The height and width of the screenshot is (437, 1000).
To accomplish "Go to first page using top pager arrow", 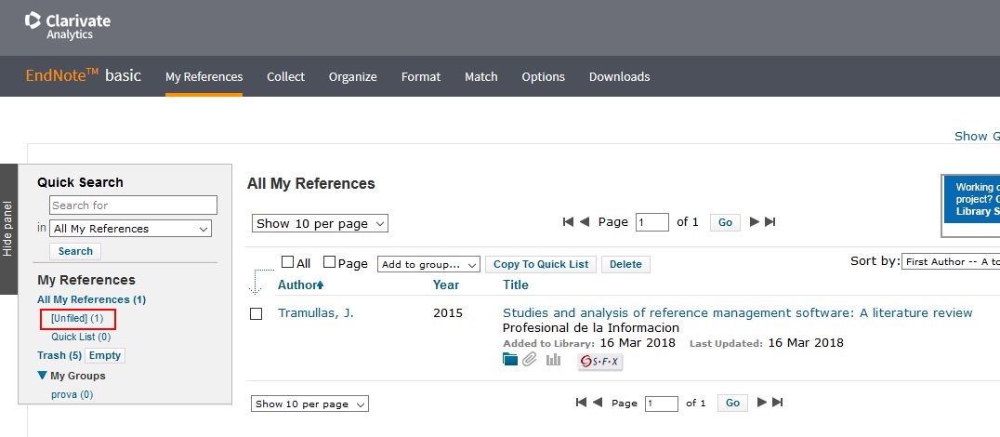I will pyautogui.click(x=568, y=222).
